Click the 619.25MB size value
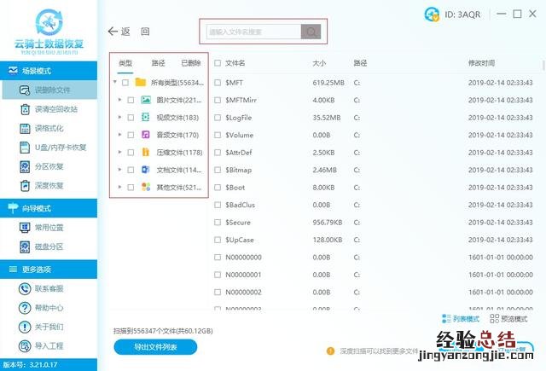This screenshot has width=546, height=371. [x=328, y=83]
